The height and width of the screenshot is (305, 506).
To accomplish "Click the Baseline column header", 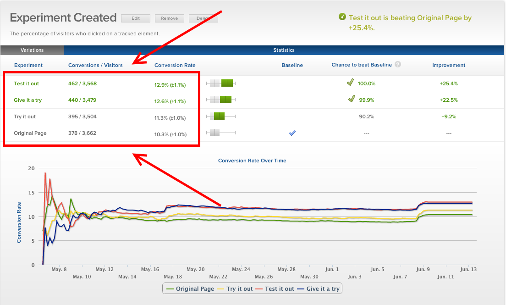I will pos(292,65).
